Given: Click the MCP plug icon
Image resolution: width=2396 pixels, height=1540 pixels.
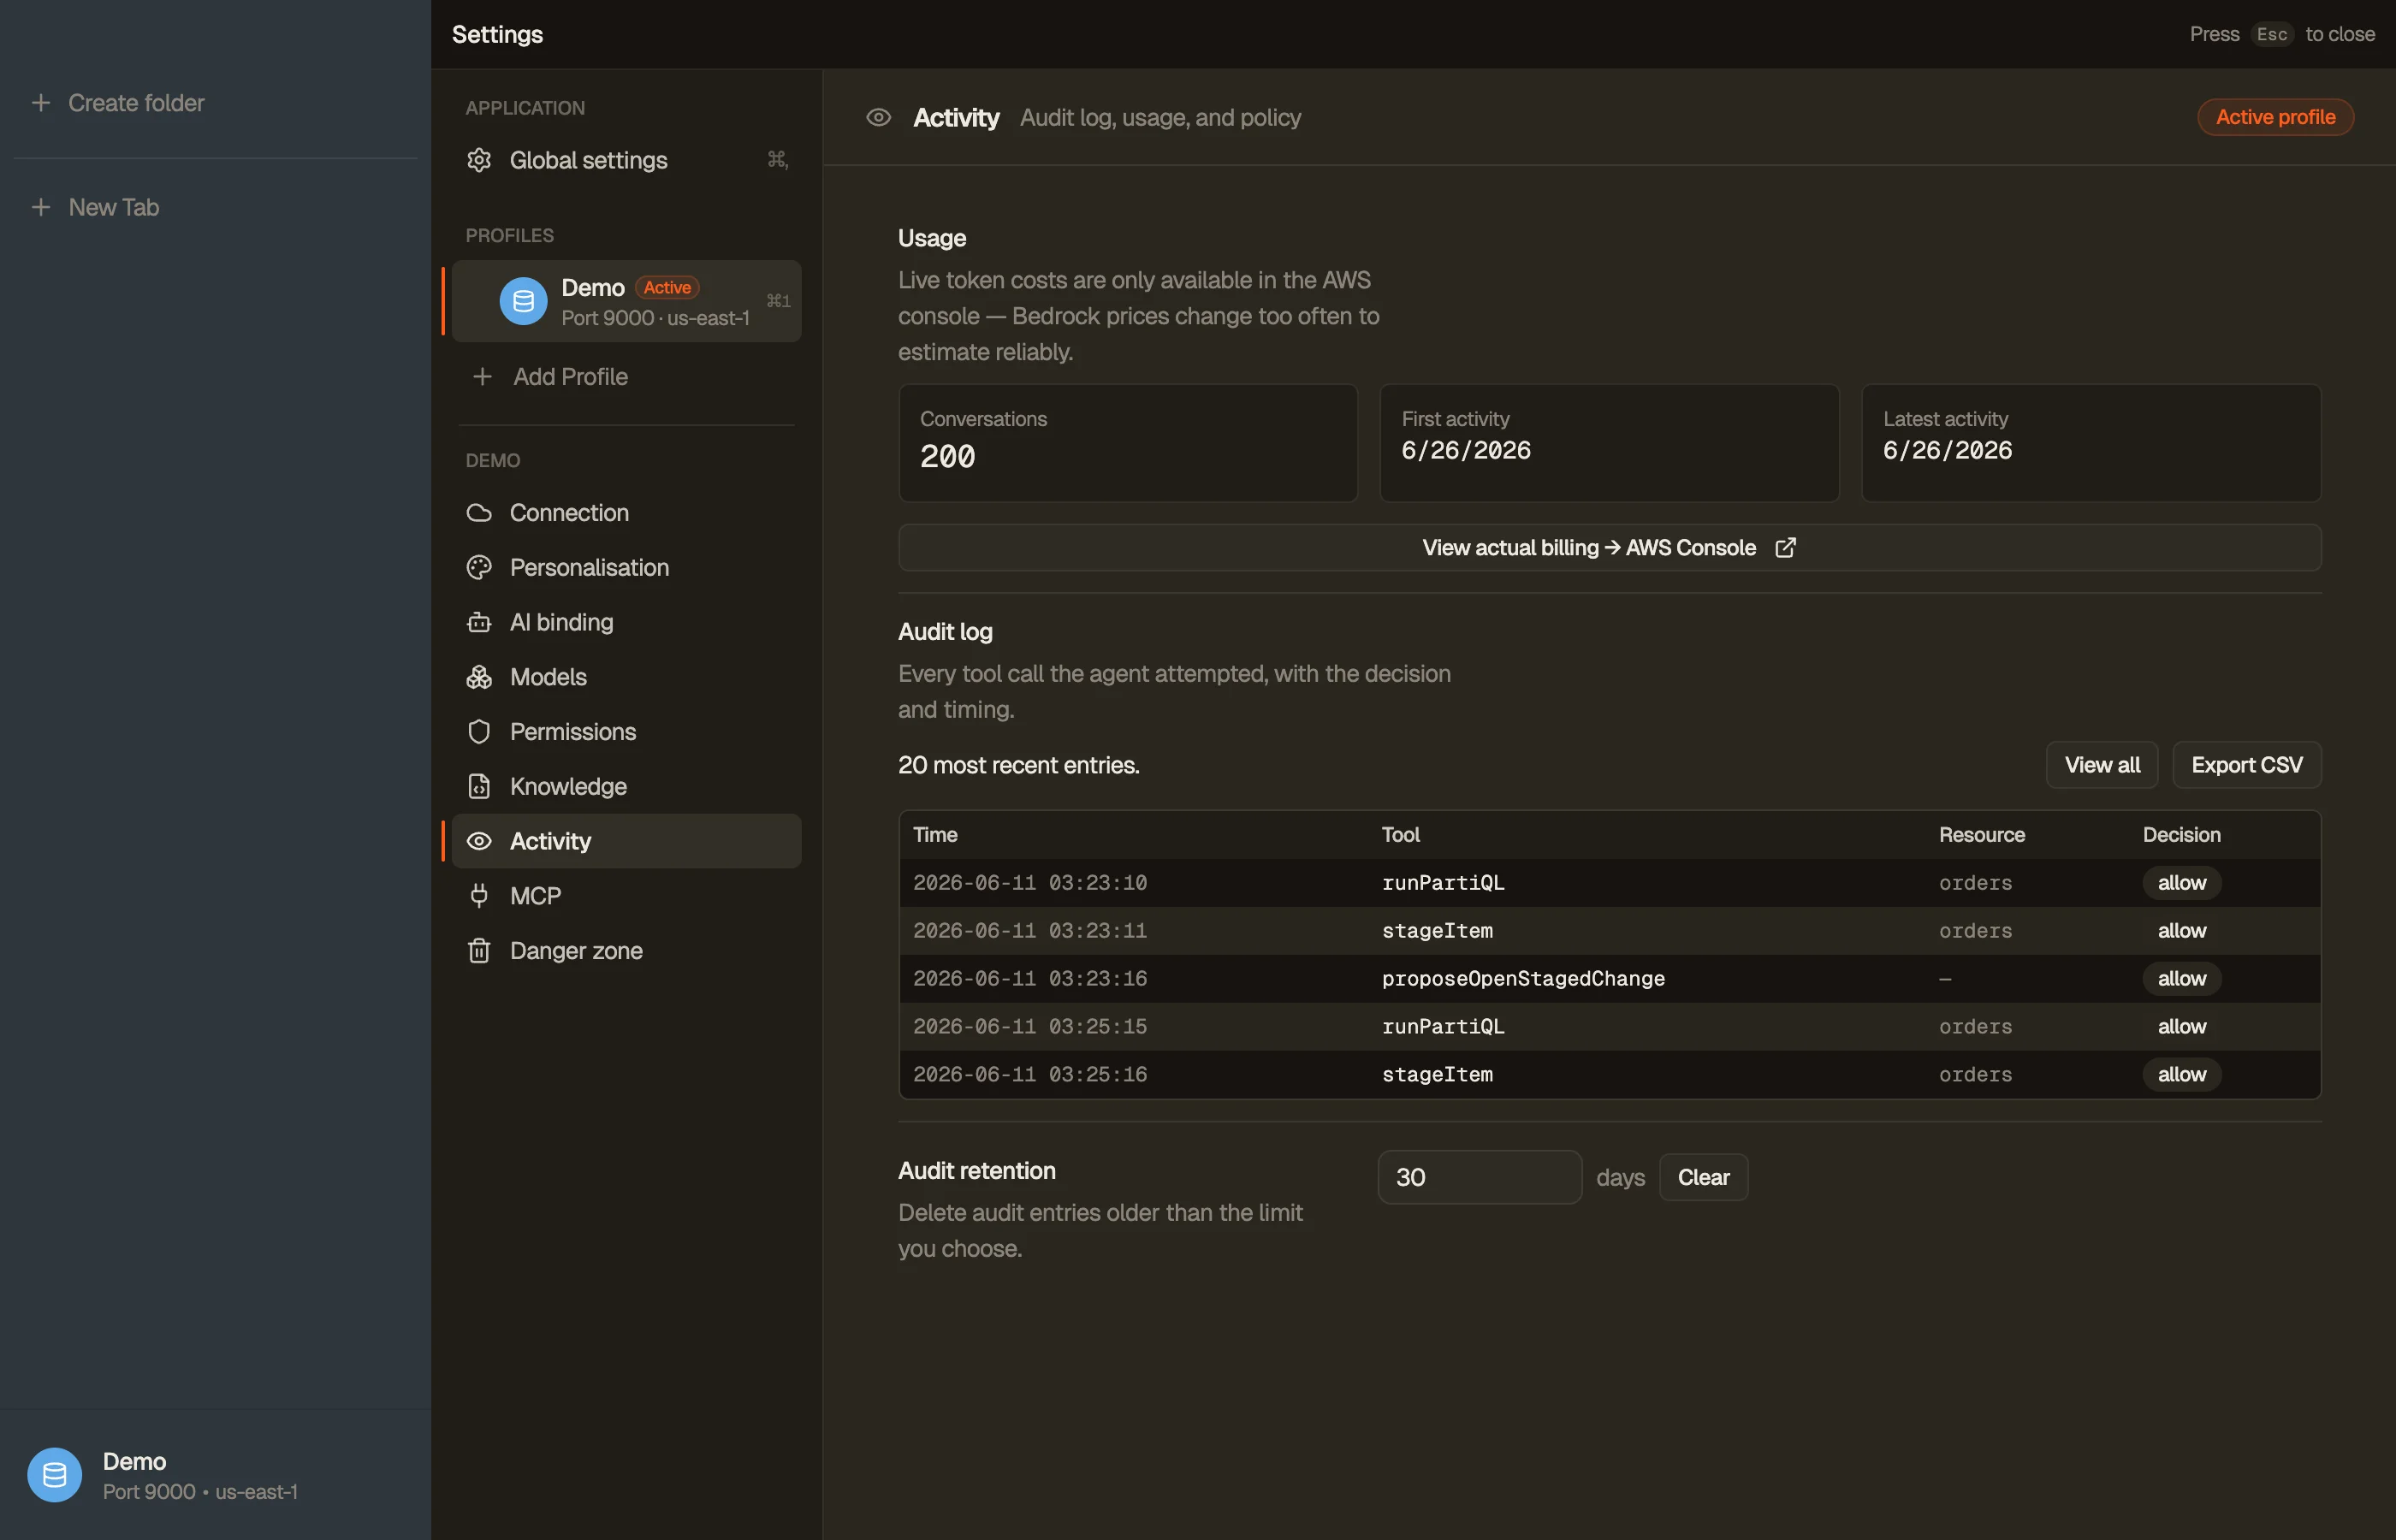Looking at the screenshot, I should [479, 896].
